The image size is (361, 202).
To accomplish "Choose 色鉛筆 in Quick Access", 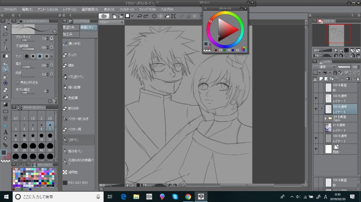I will coord(79,98).
